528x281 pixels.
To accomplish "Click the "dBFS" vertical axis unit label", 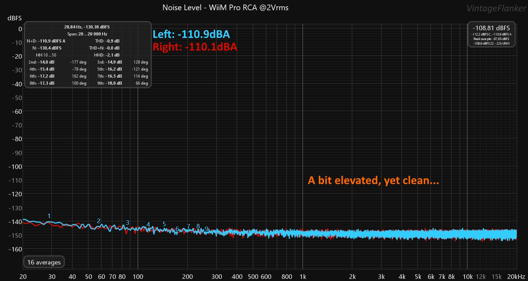I will (15, 18).
